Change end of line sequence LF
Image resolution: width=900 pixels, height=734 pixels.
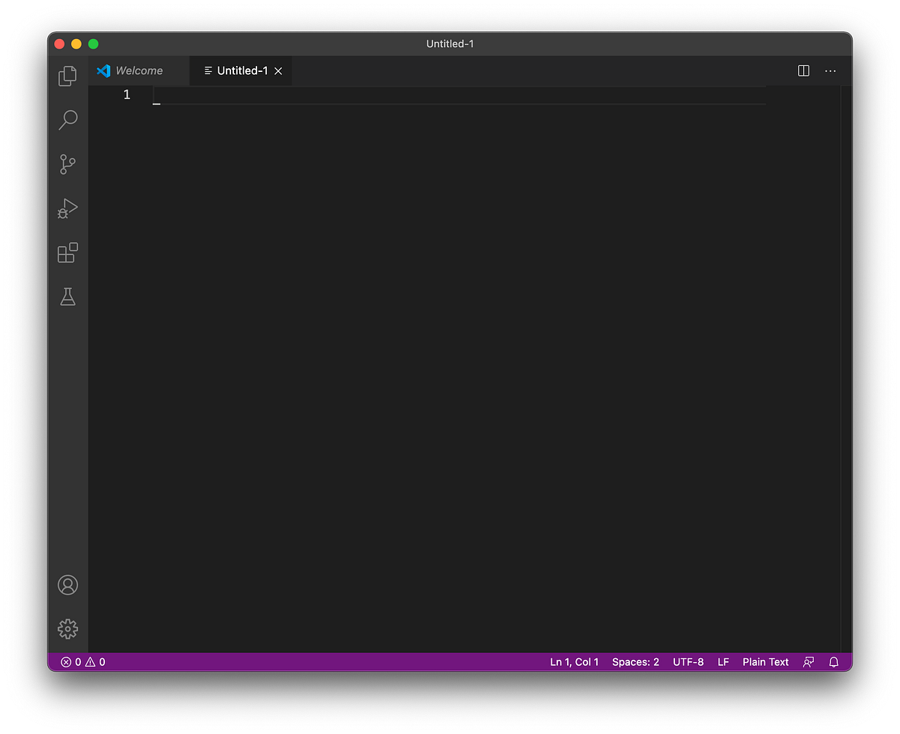723,662
